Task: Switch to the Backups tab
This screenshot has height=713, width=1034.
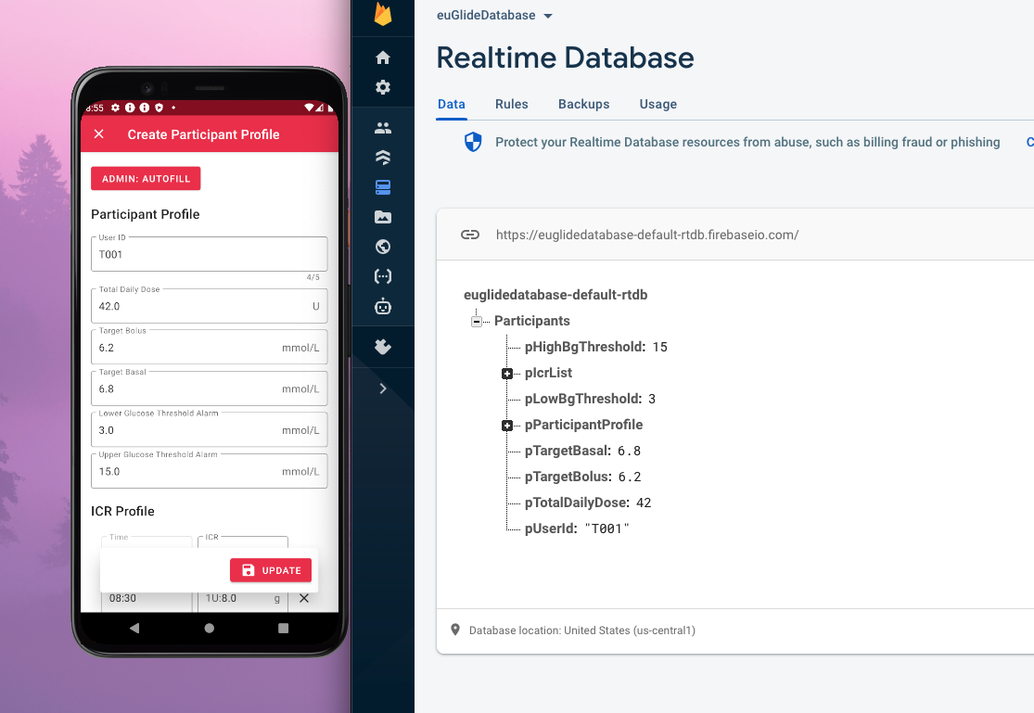Action: [583, 104]
